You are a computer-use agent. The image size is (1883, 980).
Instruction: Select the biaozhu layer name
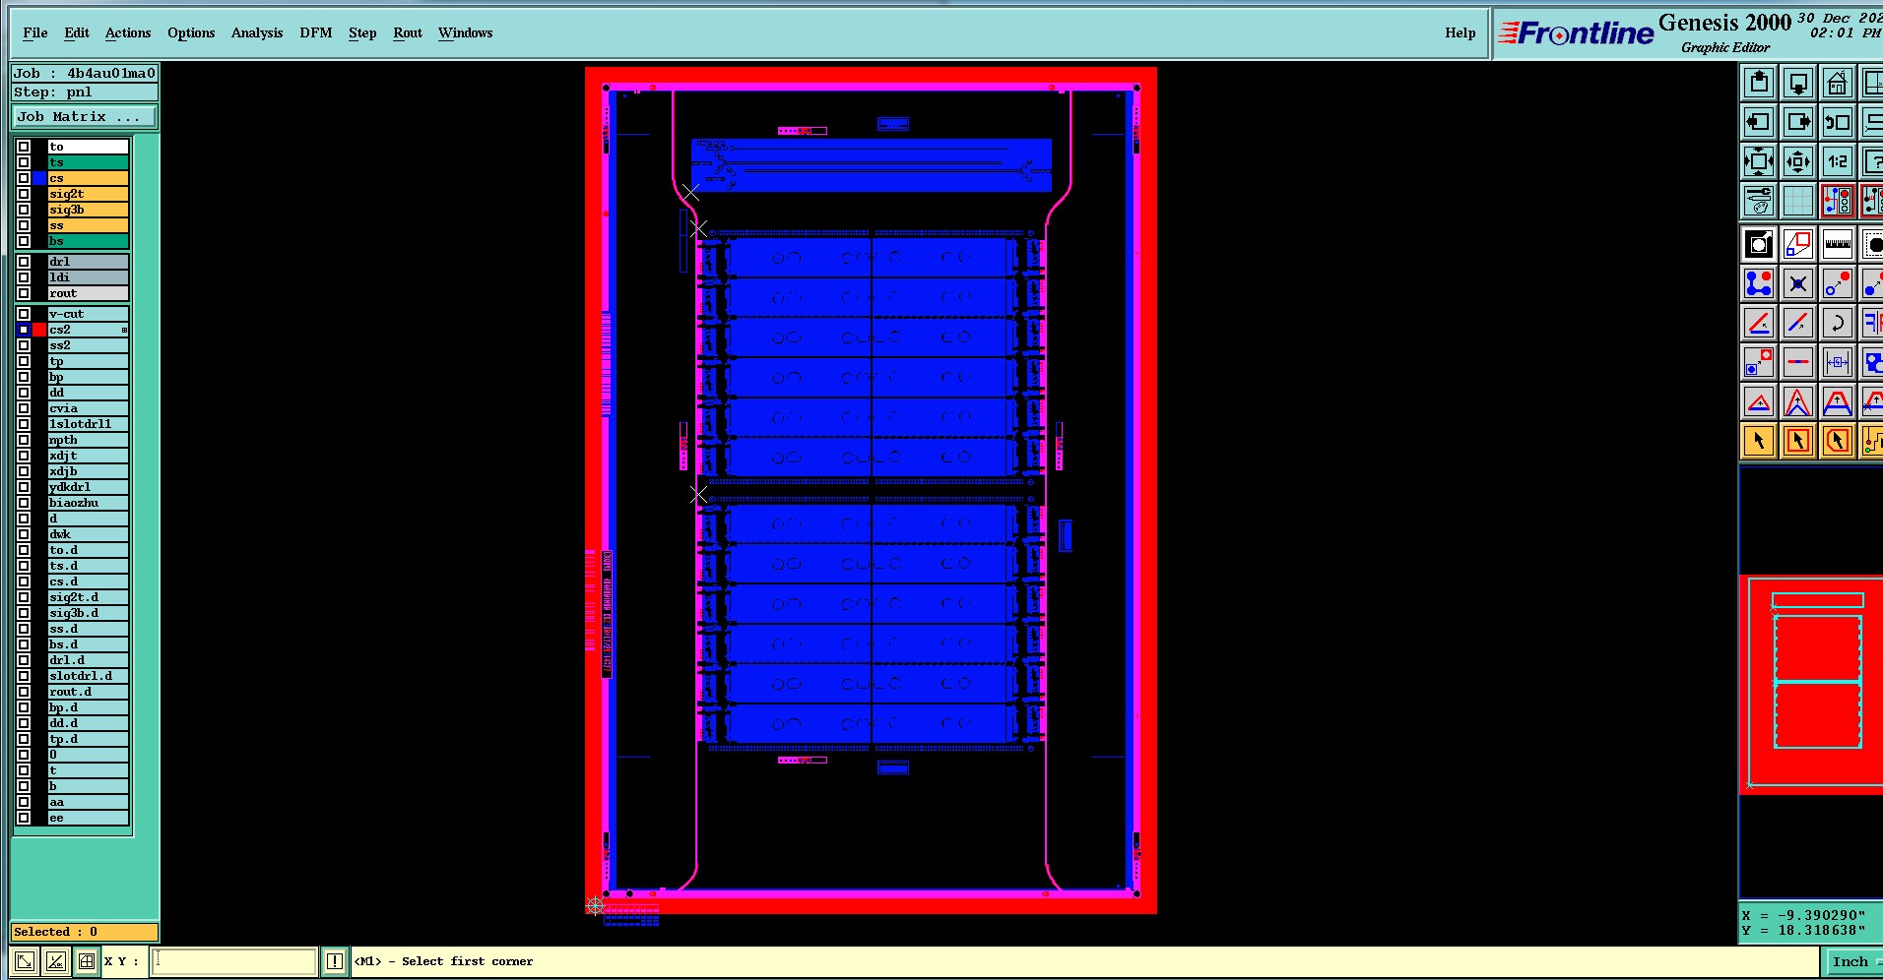click(89, 503)
